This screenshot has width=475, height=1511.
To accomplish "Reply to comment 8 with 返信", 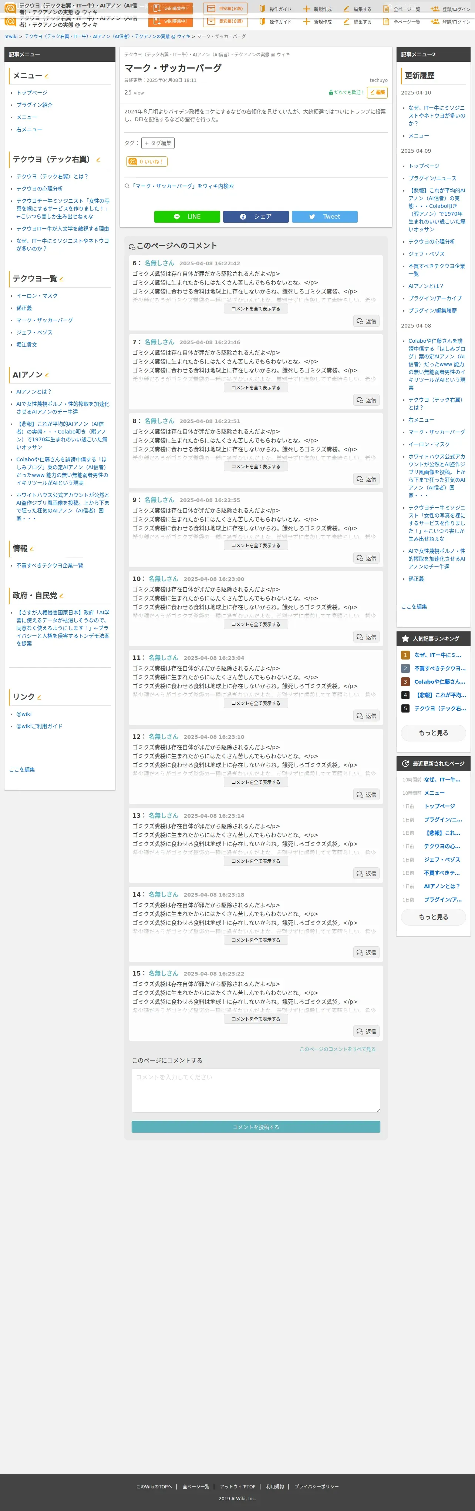I will (367, 479).
